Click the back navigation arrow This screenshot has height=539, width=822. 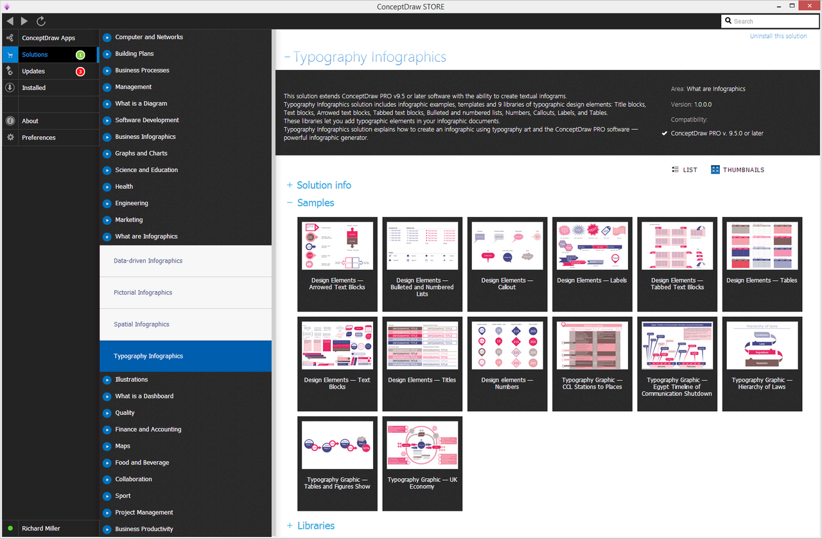pos(10,21)
